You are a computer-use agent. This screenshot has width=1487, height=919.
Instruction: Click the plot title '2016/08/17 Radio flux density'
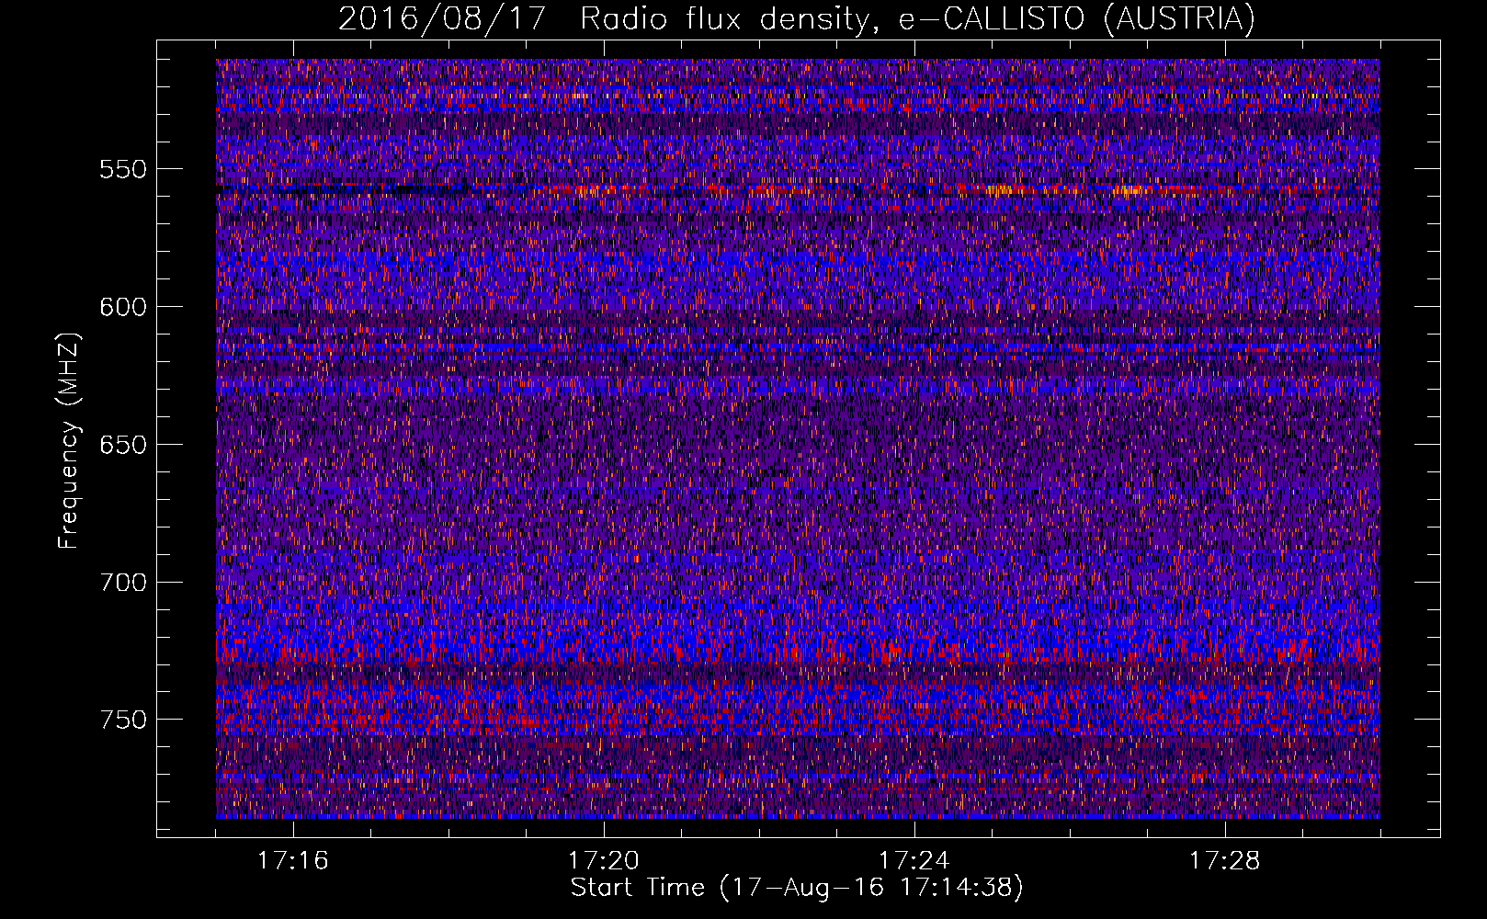[x=797, y=18]
